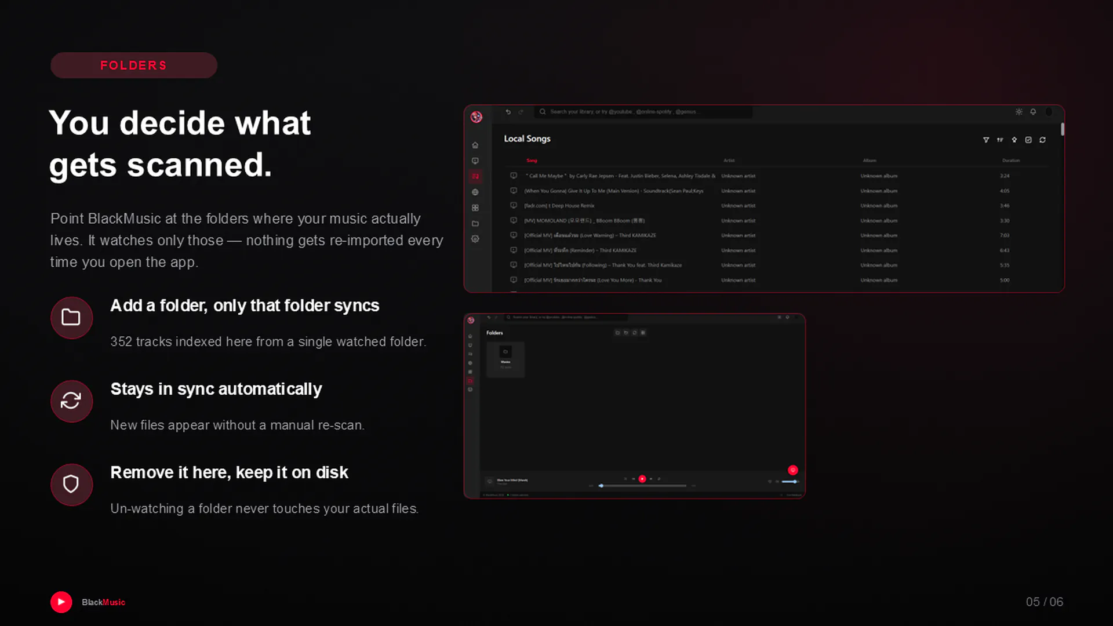Sort by the red Song column header
This screenshot has height=626, width=1113.
coord(532,161)
